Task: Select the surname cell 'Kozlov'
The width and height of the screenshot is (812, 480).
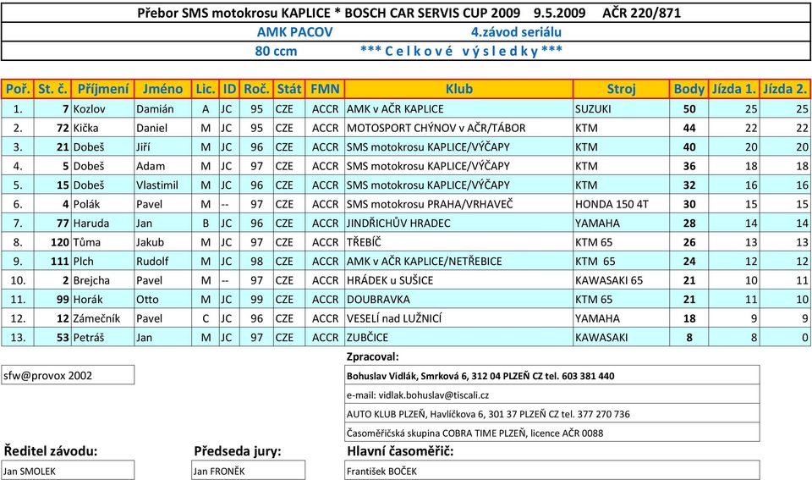Action: (103, 109)
